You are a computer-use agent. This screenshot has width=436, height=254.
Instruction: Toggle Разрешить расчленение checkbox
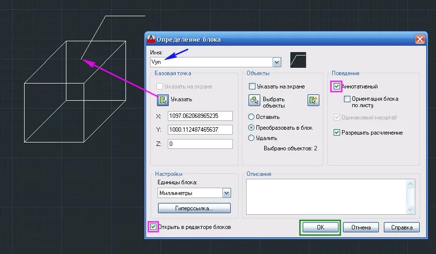tap(337, 133)
